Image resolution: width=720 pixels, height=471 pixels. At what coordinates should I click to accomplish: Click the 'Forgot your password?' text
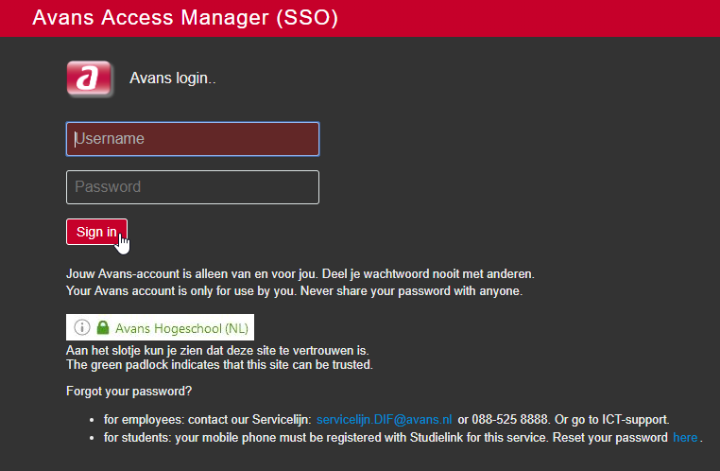pos(129,391)
